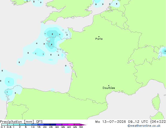Click the legend value label '0.5'

[9, 127]
